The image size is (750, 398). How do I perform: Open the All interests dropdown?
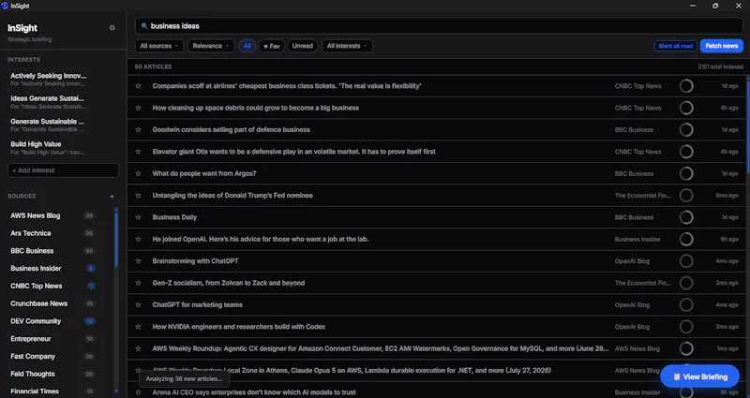point(347,46)
